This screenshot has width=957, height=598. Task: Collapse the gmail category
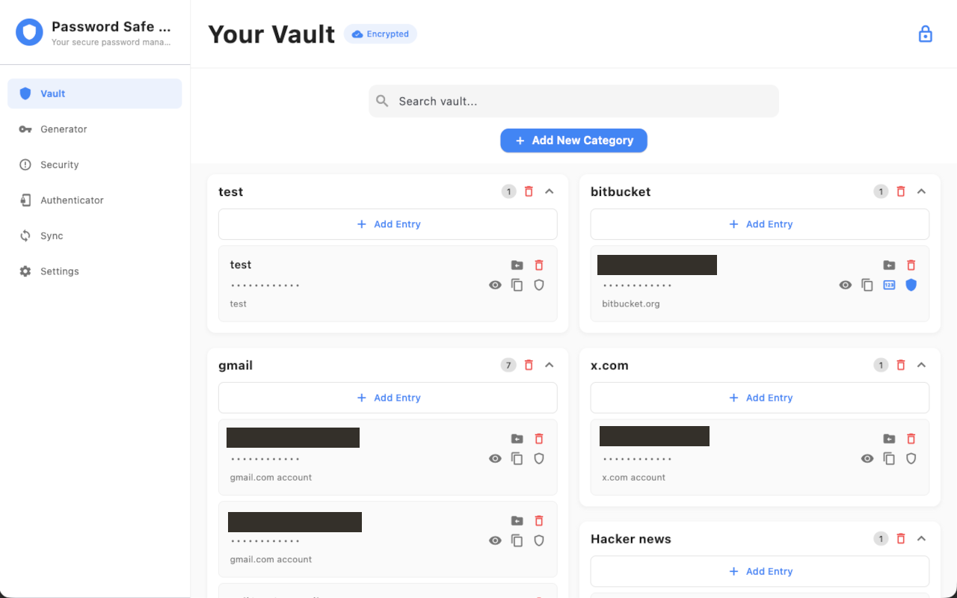pos(550,365)
